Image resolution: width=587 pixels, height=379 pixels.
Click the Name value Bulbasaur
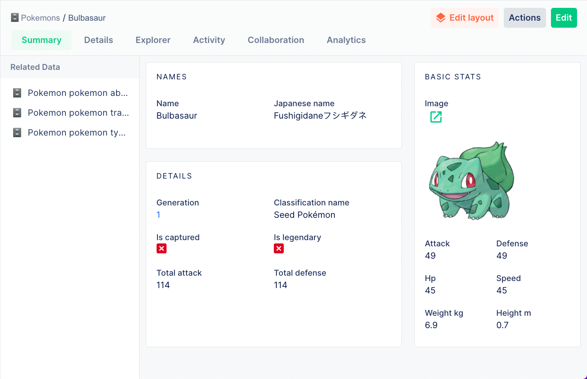[x=177, y=116]
